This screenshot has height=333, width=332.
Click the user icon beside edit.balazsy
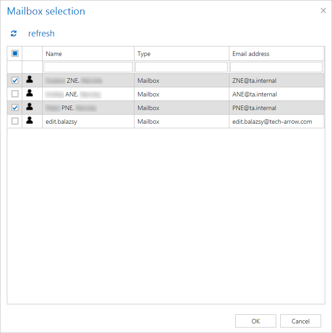click(x=30, y=121)
